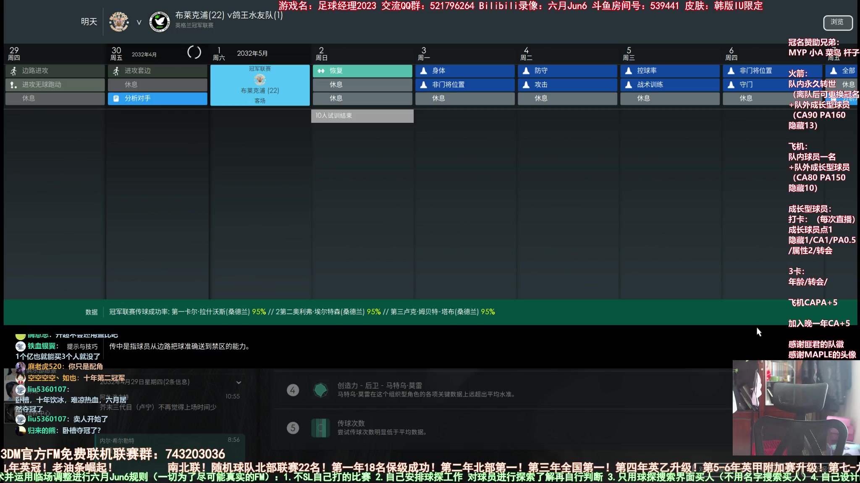Click the cone icon on 攻击
Viewport: 860px width, 483px height.
pyautogui.click(x=526, y=85)
